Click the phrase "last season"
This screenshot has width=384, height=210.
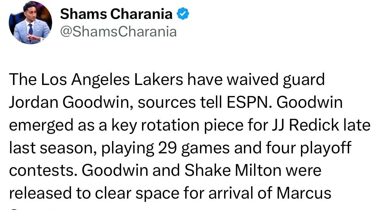point(53,148)
